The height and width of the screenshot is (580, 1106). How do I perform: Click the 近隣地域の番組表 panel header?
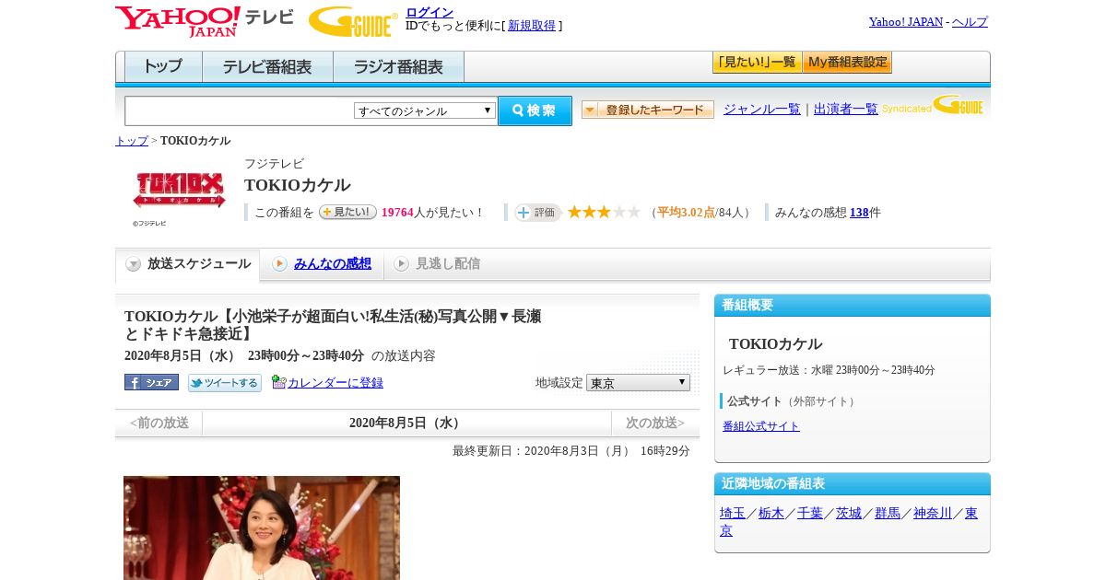point(853,484)
